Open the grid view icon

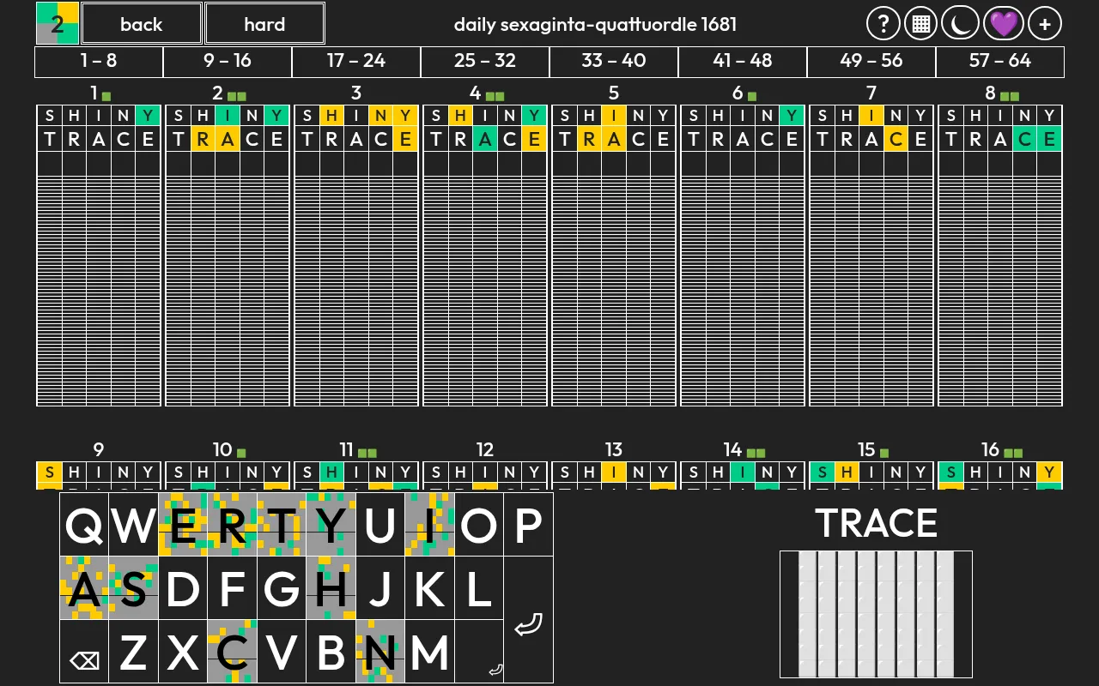point(921,24)
